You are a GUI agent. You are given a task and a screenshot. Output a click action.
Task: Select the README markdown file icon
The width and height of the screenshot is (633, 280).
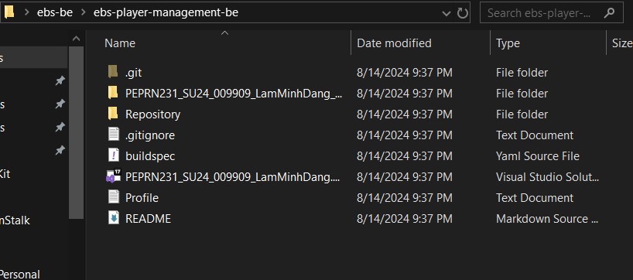[114, 218]
